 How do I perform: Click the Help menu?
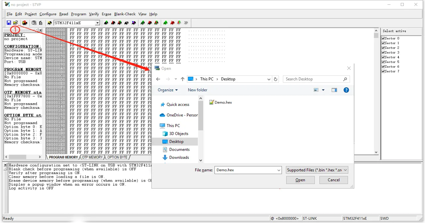[153, 14]
